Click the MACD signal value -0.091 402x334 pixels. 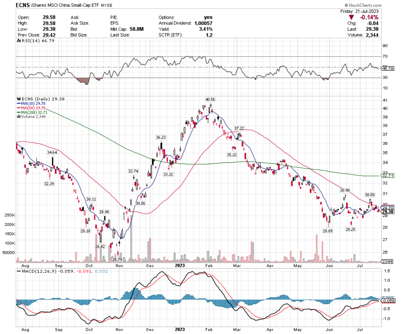84,271
